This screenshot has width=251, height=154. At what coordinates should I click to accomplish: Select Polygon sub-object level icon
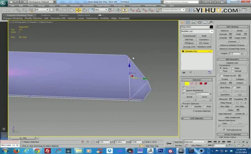pyautogui.click(x=201, y=83)
